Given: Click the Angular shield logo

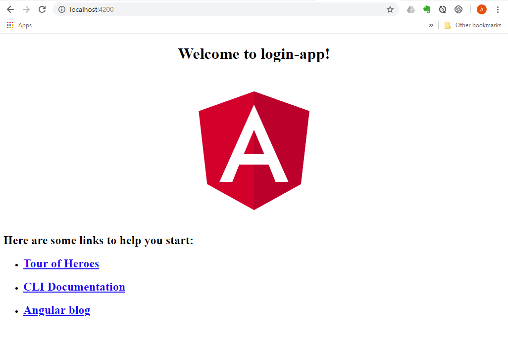Looking at the screenshot, I should (254, 150).
